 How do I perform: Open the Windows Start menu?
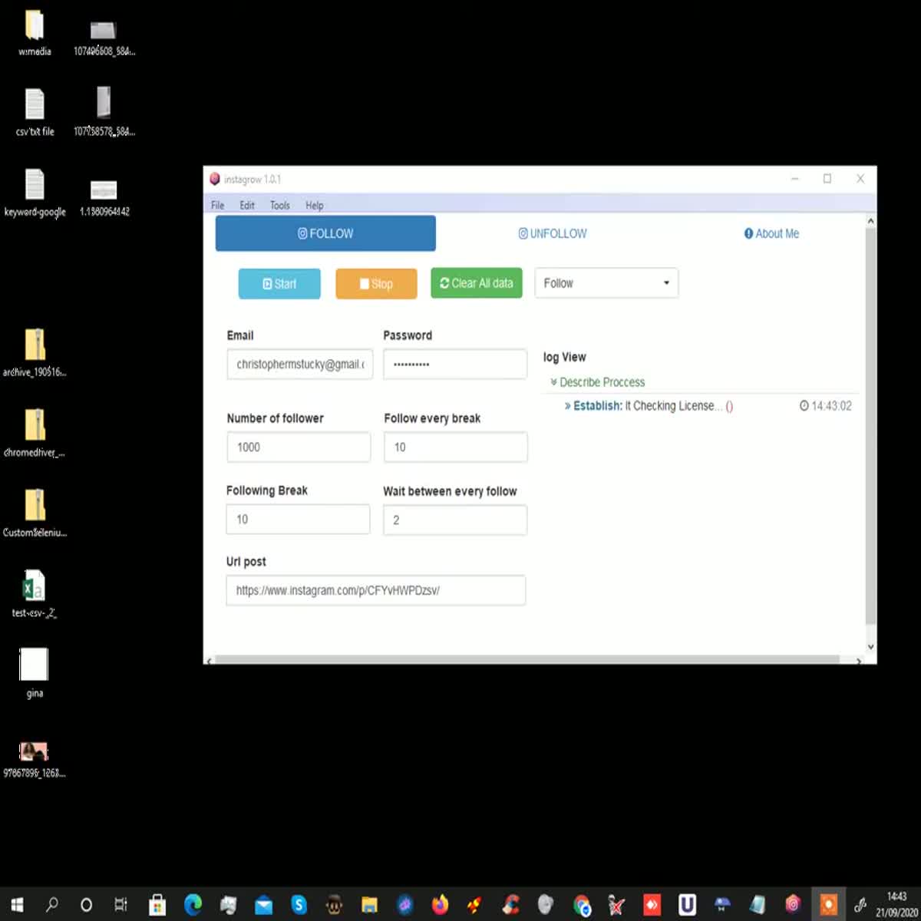[17, 905]
